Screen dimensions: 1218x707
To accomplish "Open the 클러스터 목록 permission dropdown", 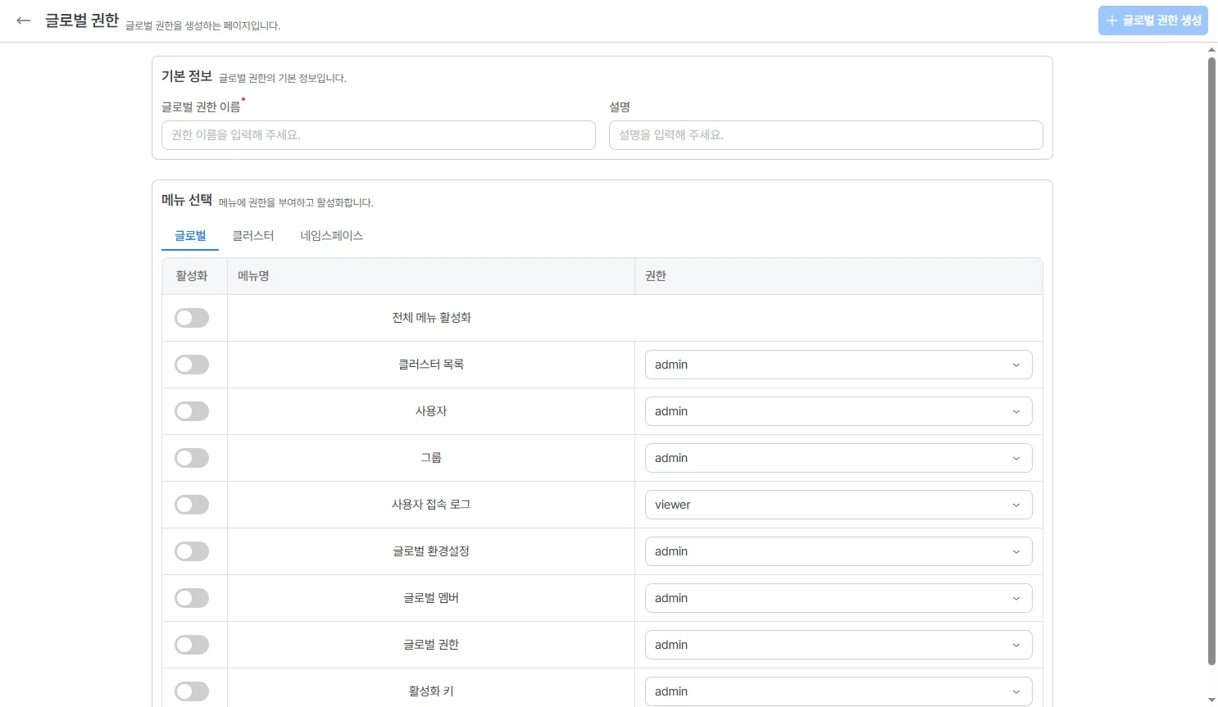I will point(839,365).
